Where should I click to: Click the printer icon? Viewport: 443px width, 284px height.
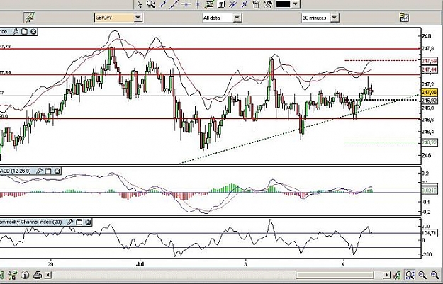point(38,275)
